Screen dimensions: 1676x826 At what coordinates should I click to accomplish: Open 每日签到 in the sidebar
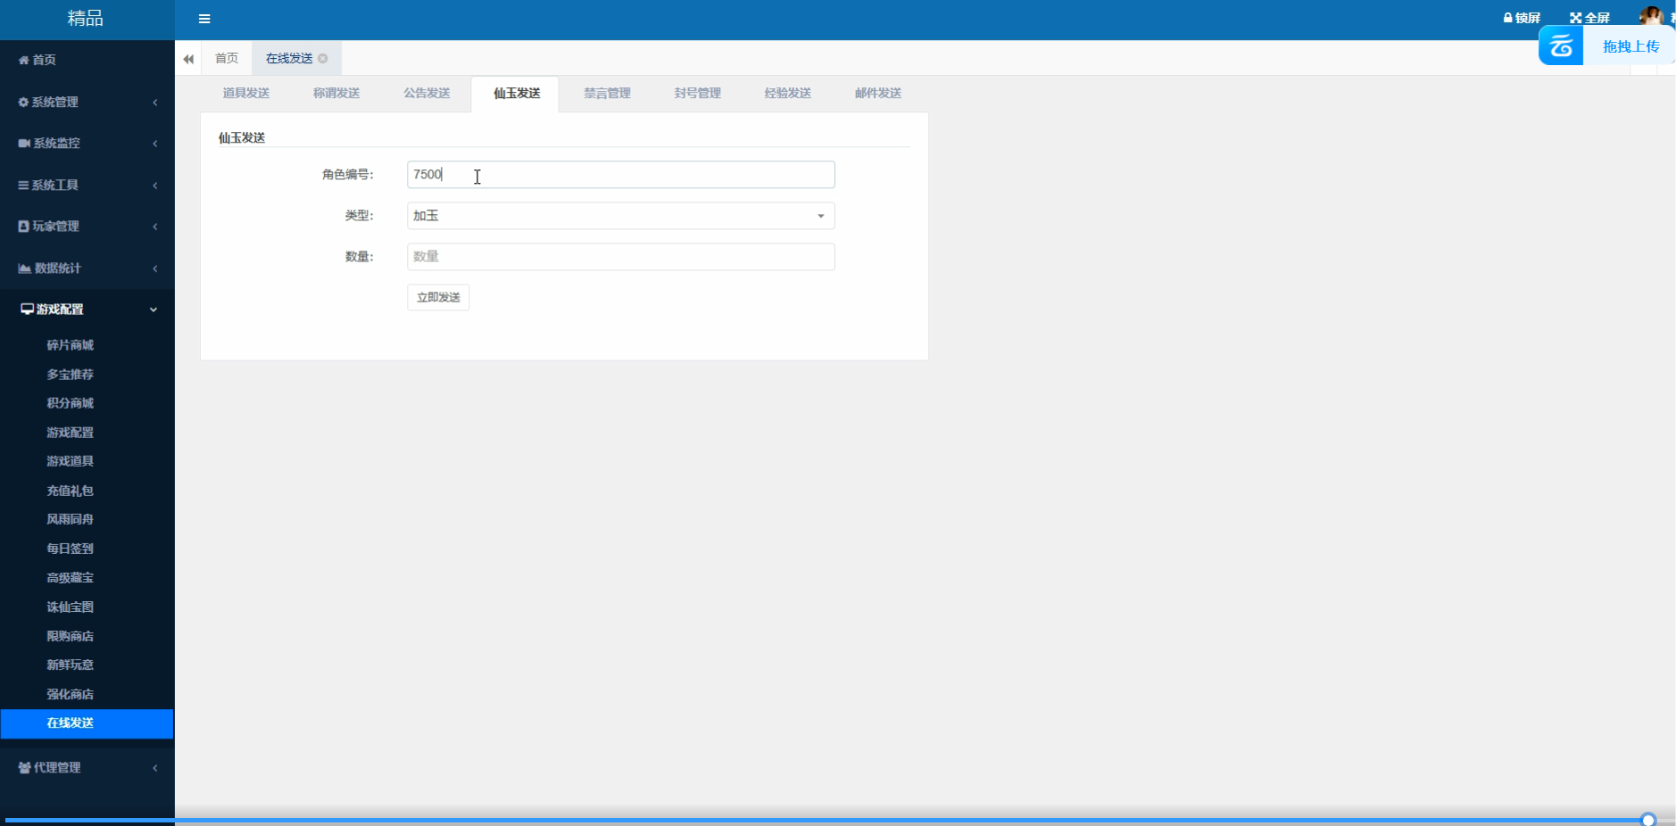(70, 549)
